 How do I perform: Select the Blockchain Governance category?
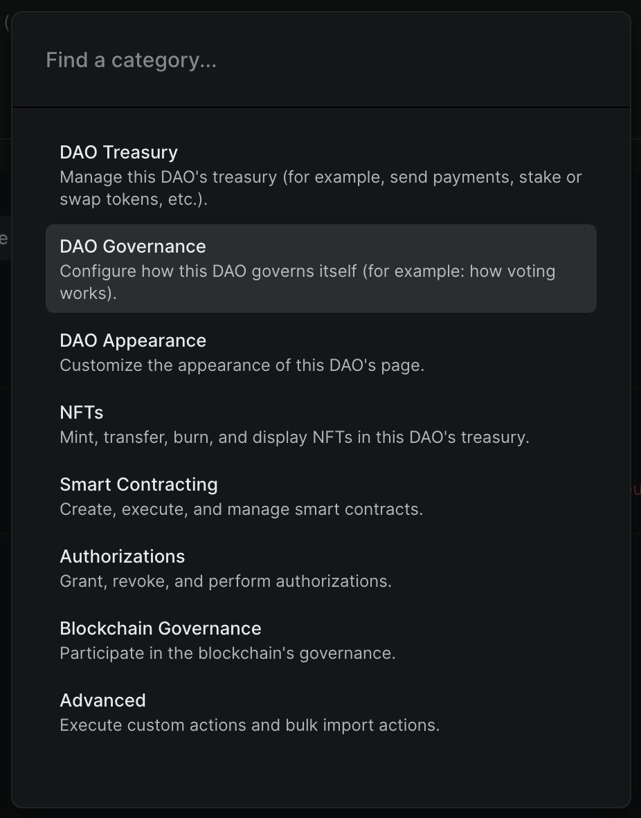tap(160, 628)
